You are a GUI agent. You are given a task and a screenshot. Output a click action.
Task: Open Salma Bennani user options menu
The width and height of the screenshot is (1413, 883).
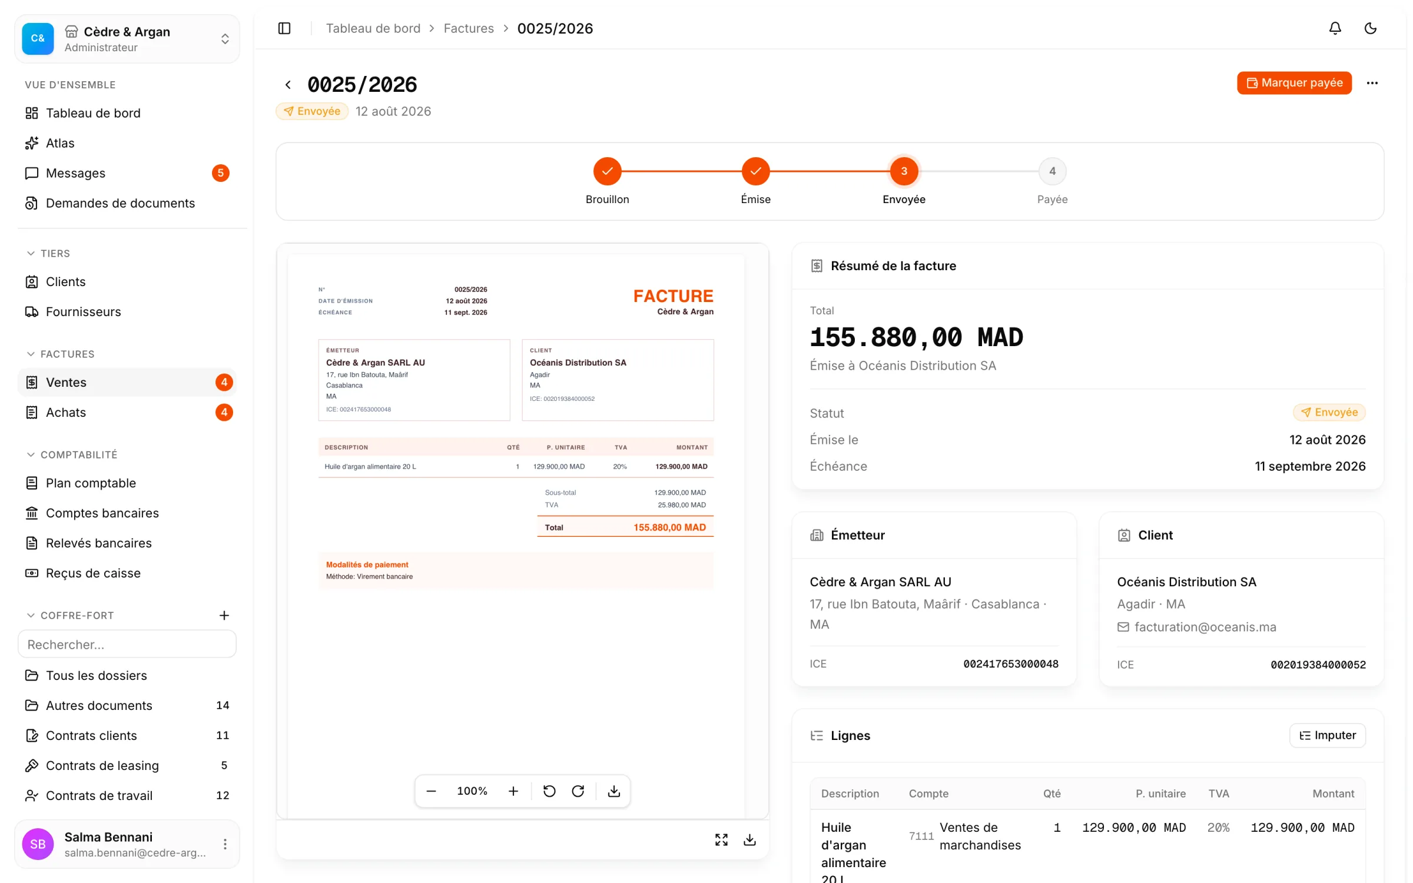pyautogui.click(x=225, y=844)
